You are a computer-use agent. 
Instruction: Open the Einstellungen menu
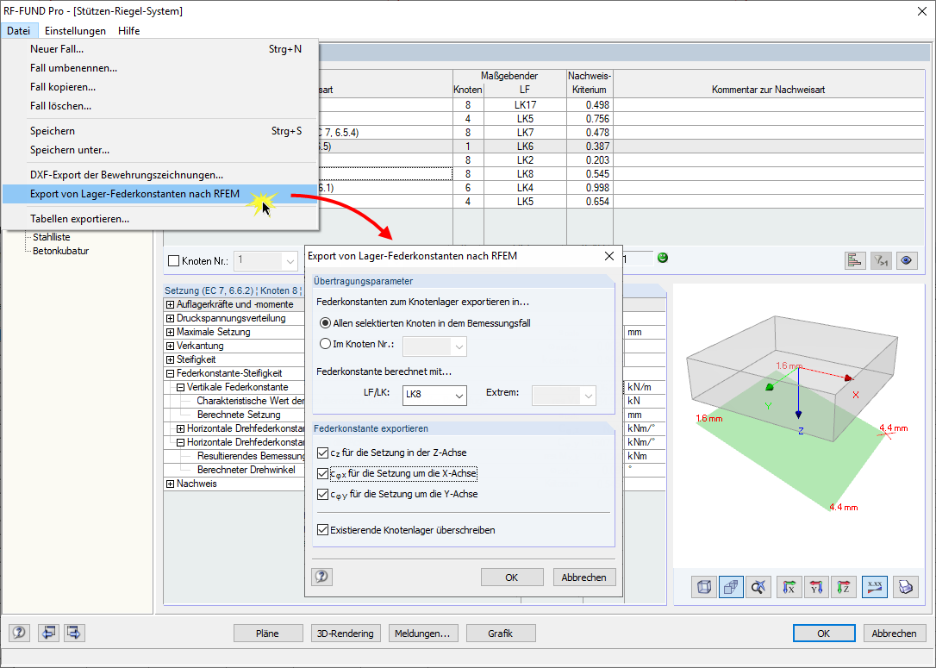click(75, 30)
